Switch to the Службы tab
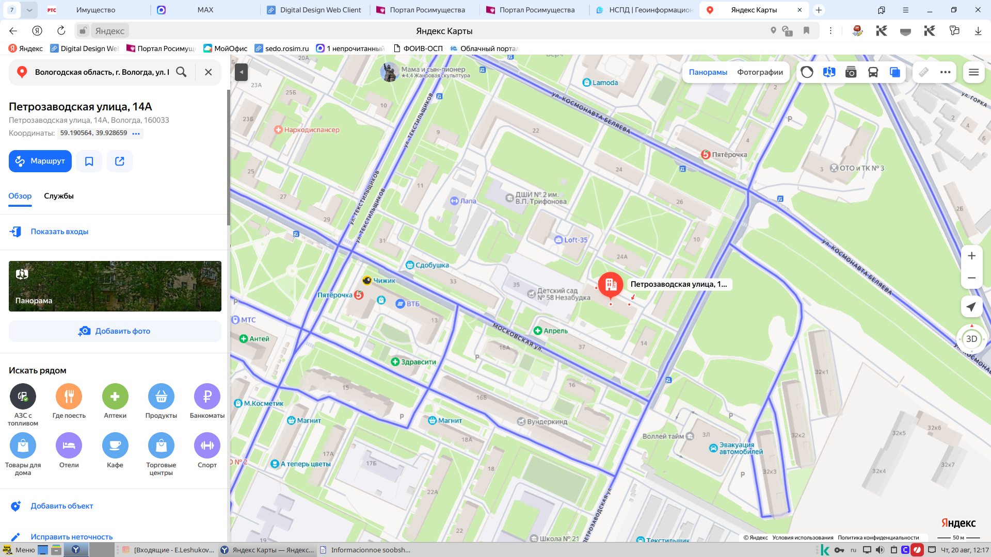 click(59, 196)
